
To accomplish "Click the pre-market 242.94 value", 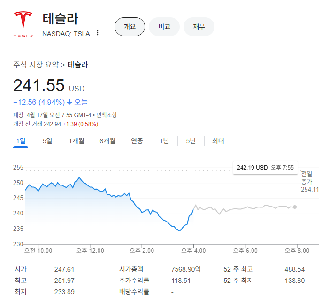I will click(52, 124).
